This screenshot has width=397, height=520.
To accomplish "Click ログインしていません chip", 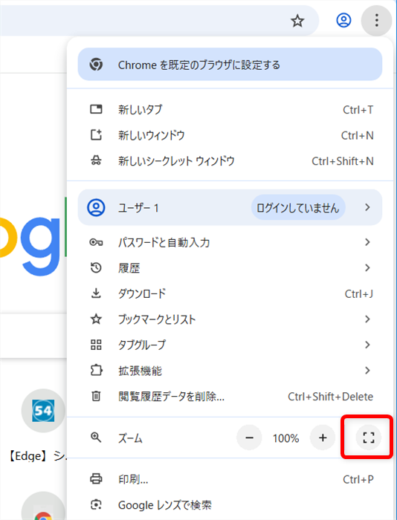I will (x=298, y=207).
